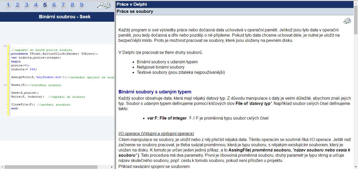Viewport: 358px width, 169px height.
Task: Click the 'Práce v Delphi' title bar
Action: pos(234,4)
